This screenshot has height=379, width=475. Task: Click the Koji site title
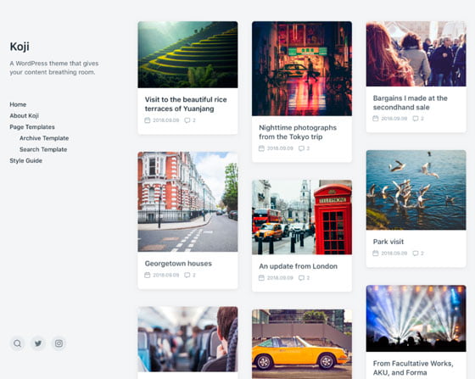pyautogui.click(x=20, y=47)
